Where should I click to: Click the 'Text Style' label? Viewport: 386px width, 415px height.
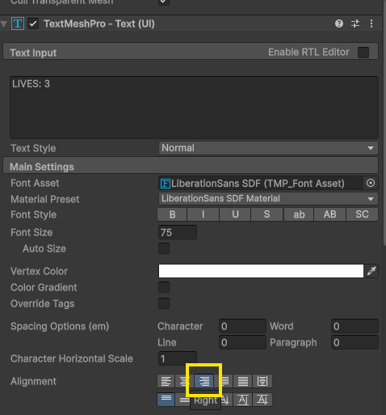pos(33,148)
